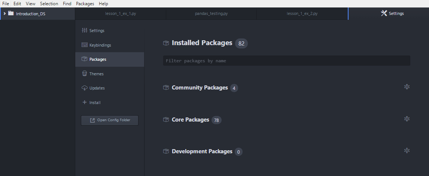Image resolution: width=429 pixels, height=176 pixels.
Task: Collapse Community Packages section via right icon
Action: (x=407, y=87)
